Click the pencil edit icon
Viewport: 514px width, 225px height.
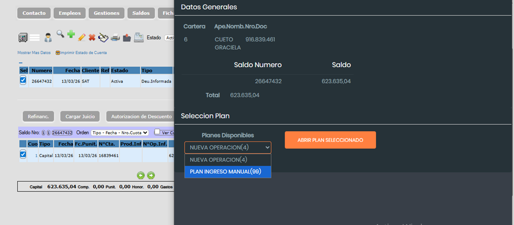coord(82,37)
